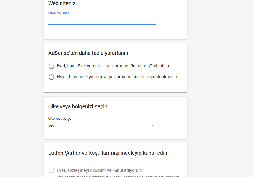This screenshot has height=177, width=253.
Task: Click the Sitenizin URL'si input field
Action: tap(102, 20)
